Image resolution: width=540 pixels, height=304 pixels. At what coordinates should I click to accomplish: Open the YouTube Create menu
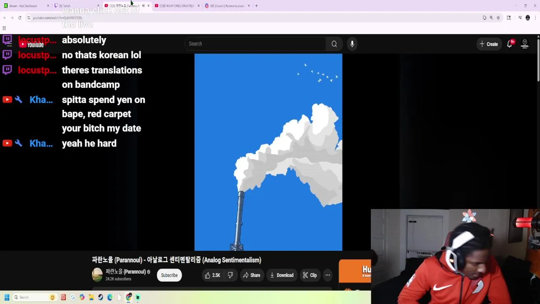click(489, 44)
